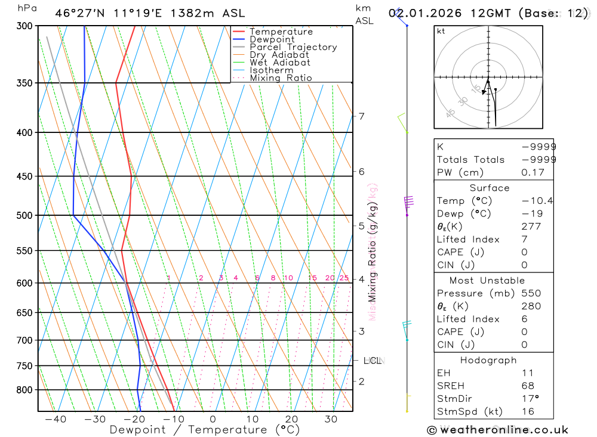Click the Surface section heading

click(x=490, y=188)
